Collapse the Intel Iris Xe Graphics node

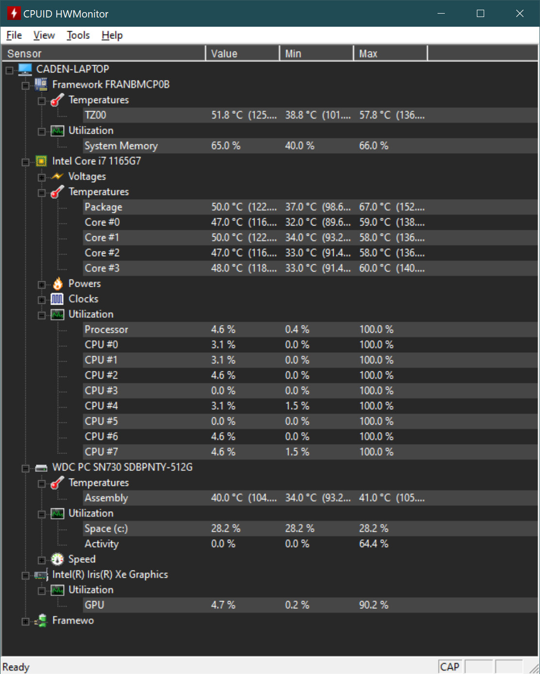[x=25, y=576]
